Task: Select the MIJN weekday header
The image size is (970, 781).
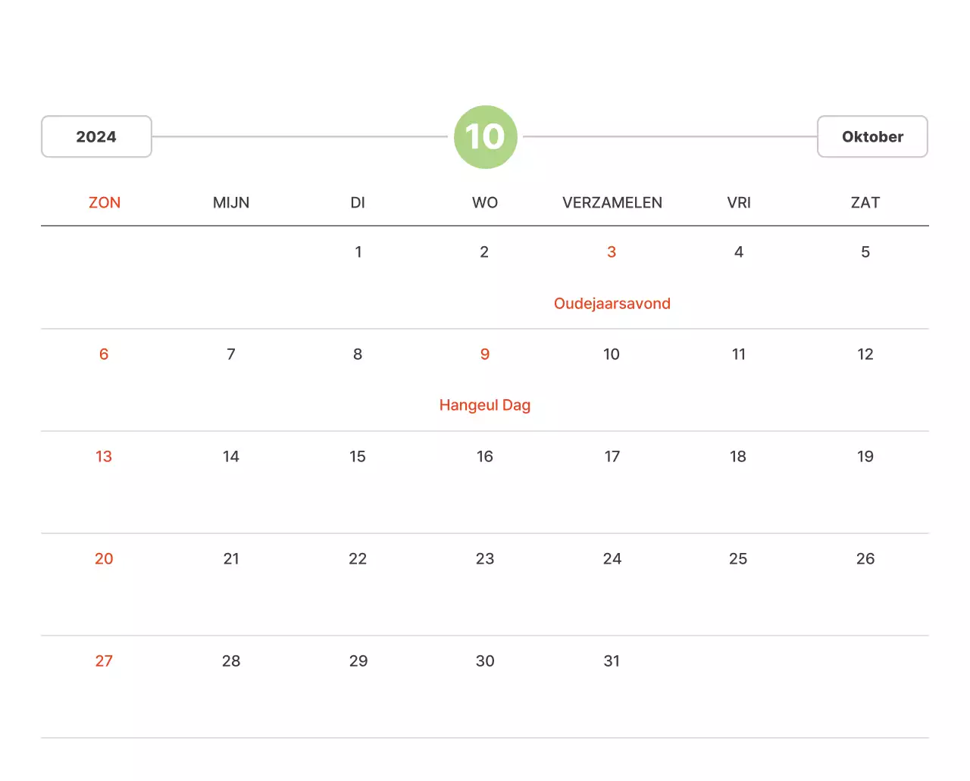Action: coord(231,203)
